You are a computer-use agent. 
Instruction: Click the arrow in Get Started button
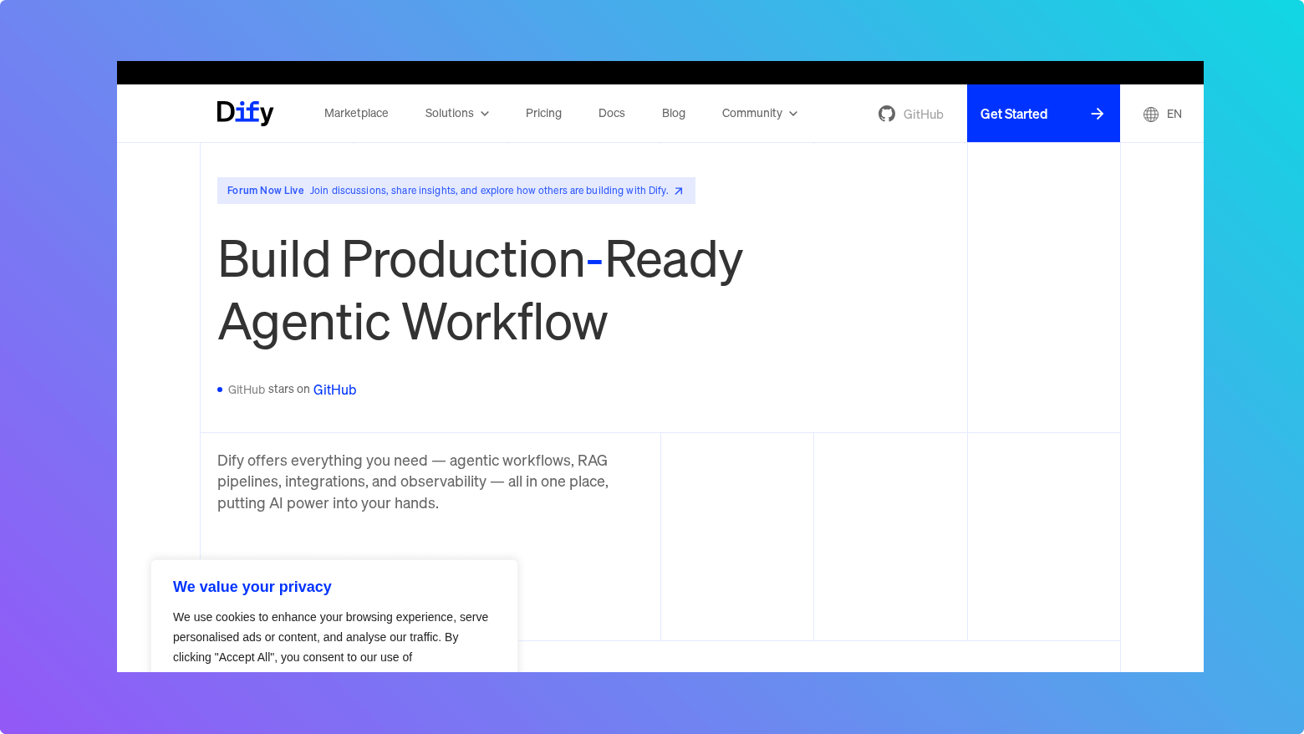point(1098,114)
